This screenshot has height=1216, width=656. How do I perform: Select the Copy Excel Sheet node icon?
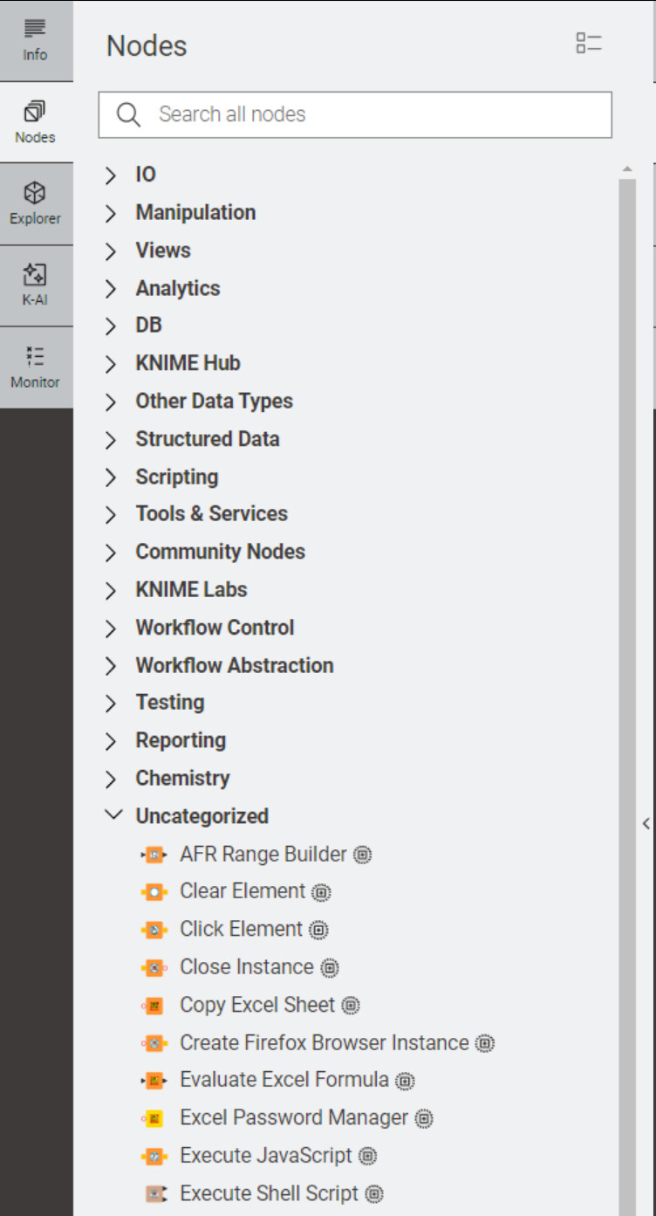154,1006
